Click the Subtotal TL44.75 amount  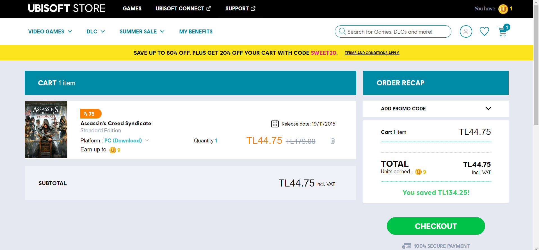click(x=296, y=183)
